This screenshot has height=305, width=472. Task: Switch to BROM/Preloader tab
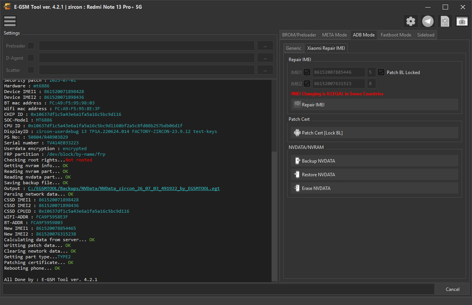coord(299,35)
